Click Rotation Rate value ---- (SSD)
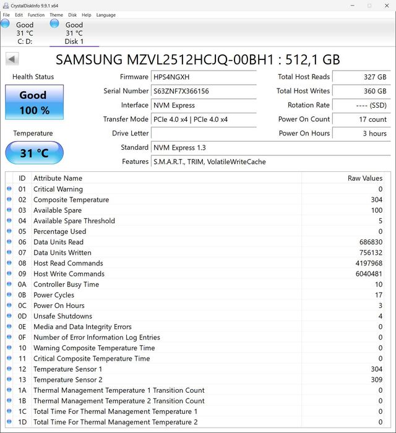This screenshot has height=433, width=396. [361, 105]
